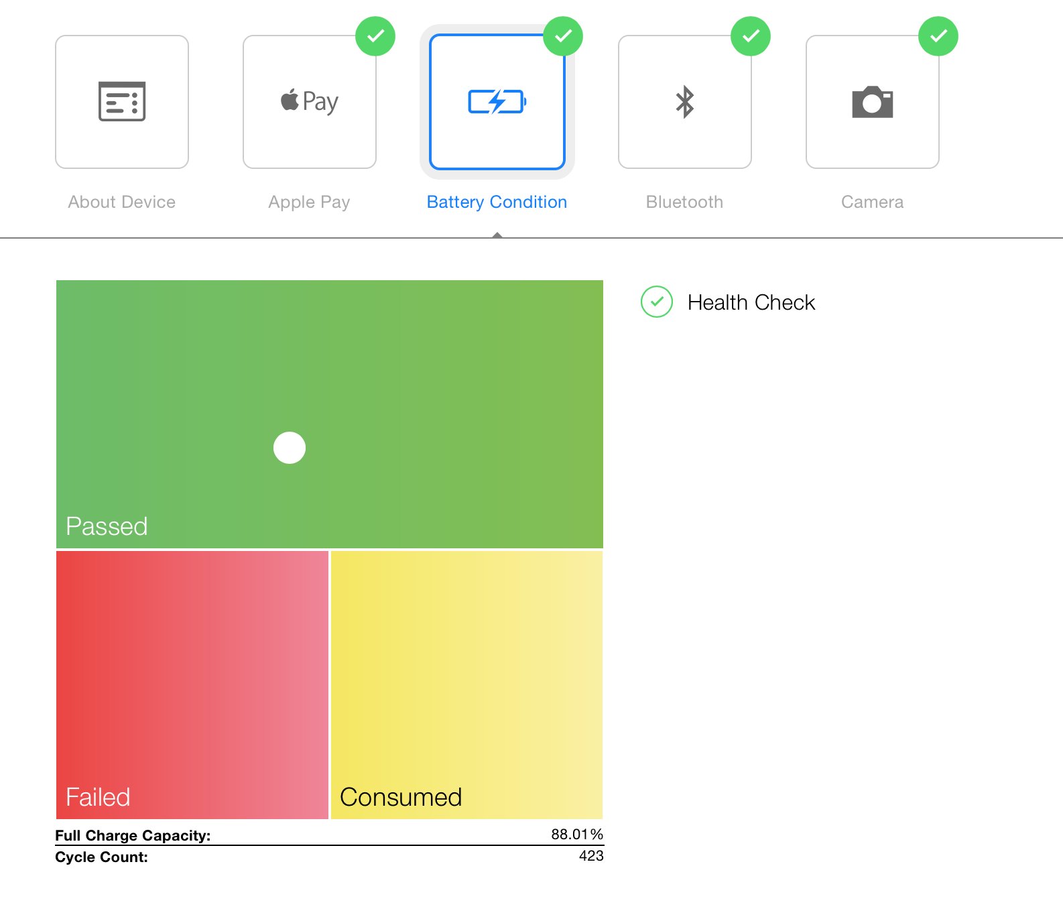Select the Health Check result text
Image resolution: width=1063 pixels, height=917 pixels.
[x=751, y=302]
